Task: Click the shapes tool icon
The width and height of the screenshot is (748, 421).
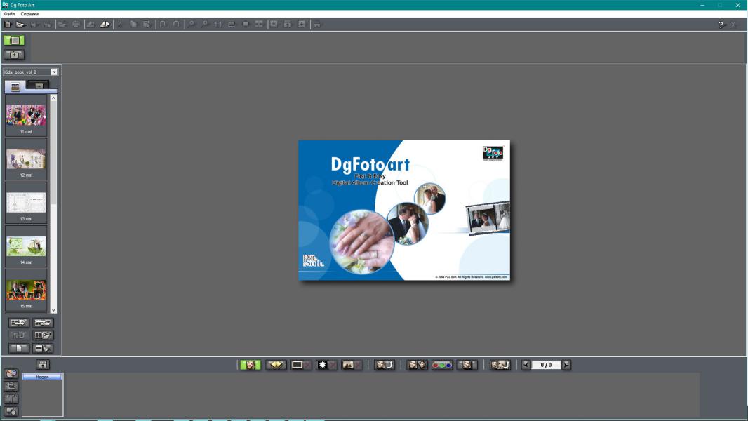Action: click(x=11, y=411)
